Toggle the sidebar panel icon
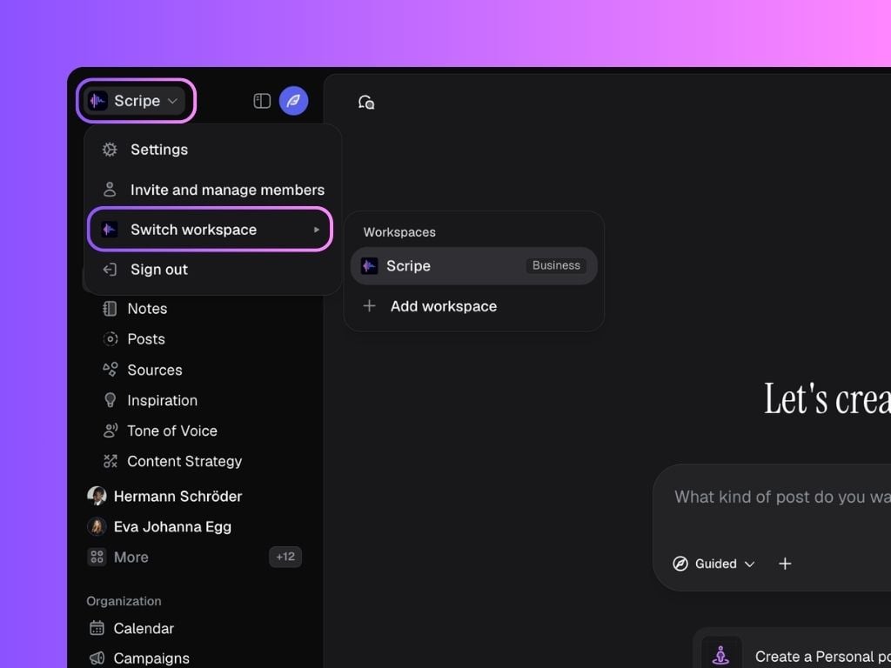 262,101
